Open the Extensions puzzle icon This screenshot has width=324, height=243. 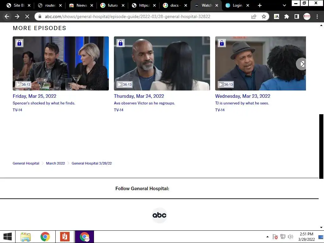pyautogui.click(x=286, y=16)
